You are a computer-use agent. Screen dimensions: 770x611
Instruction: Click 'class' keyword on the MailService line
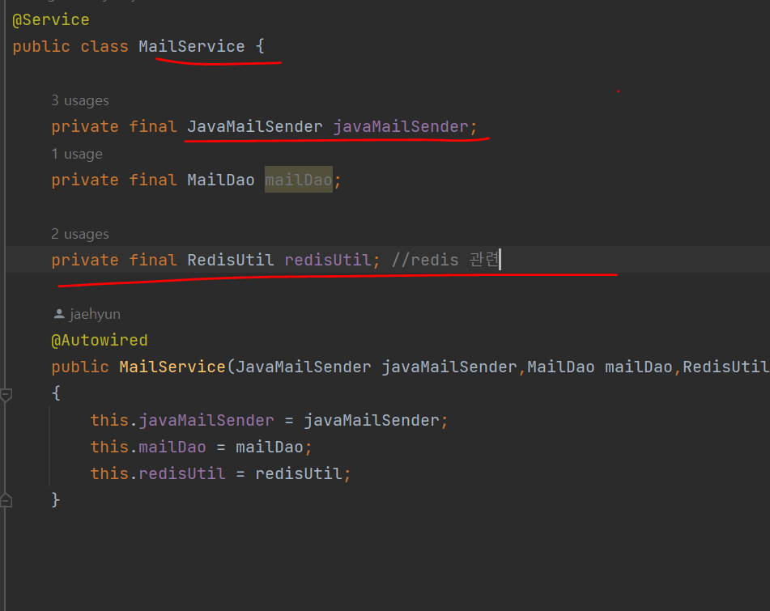[x=104, y=47]
